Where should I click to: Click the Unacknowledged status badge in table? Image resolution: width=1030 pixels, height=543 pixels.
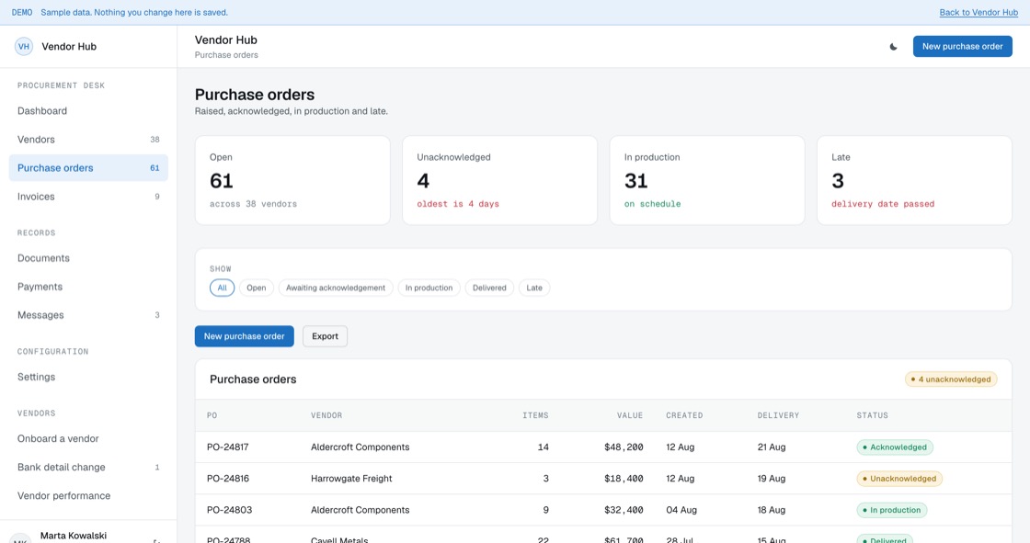coord(899,479)
